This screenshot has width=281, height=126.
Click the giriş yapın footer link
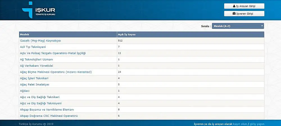pyautogui.click(x=257, y=124)
